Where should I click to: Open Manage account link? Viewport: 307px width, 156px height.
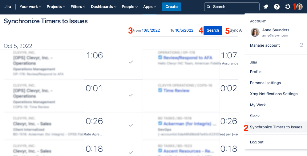[265, 45]
